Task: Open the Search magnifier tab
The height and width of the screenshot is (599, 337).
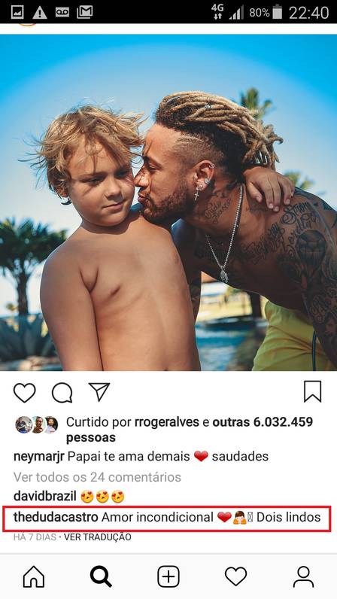Action: [x=101, y=576]
